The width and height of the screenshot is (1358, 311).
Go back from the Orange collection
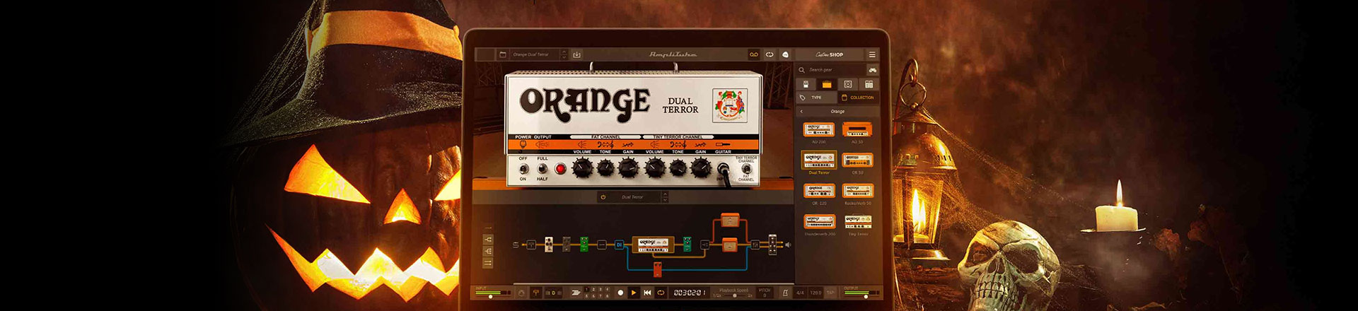[x=801, y=112]
